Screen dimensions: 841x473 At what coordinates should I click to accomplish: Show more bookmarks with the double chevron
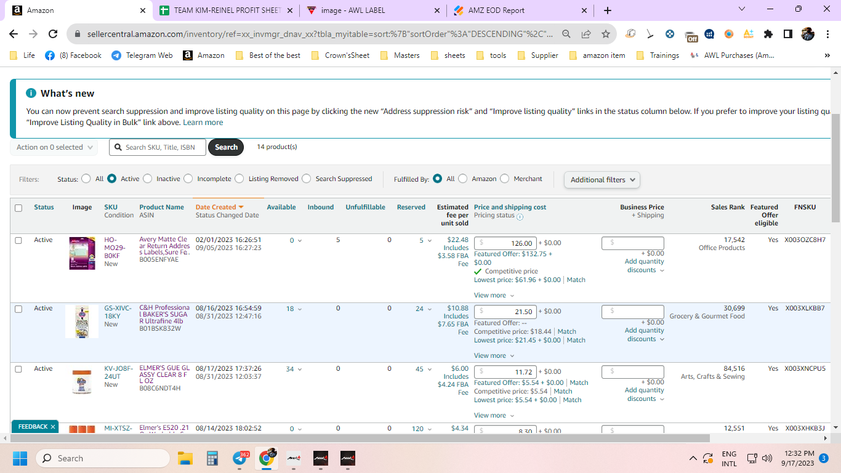pyautogui.click(x=827, y=55)
